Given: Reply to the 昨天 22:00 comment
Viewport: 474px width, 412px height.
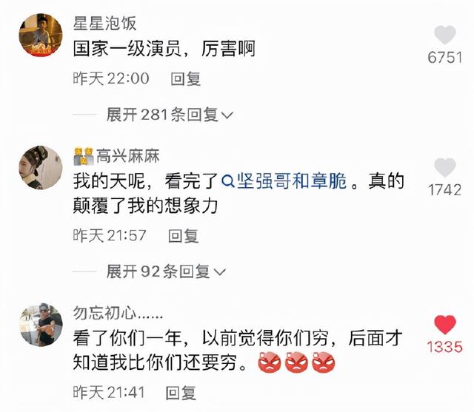Looking at the screenshot, I should pos(185,79).
